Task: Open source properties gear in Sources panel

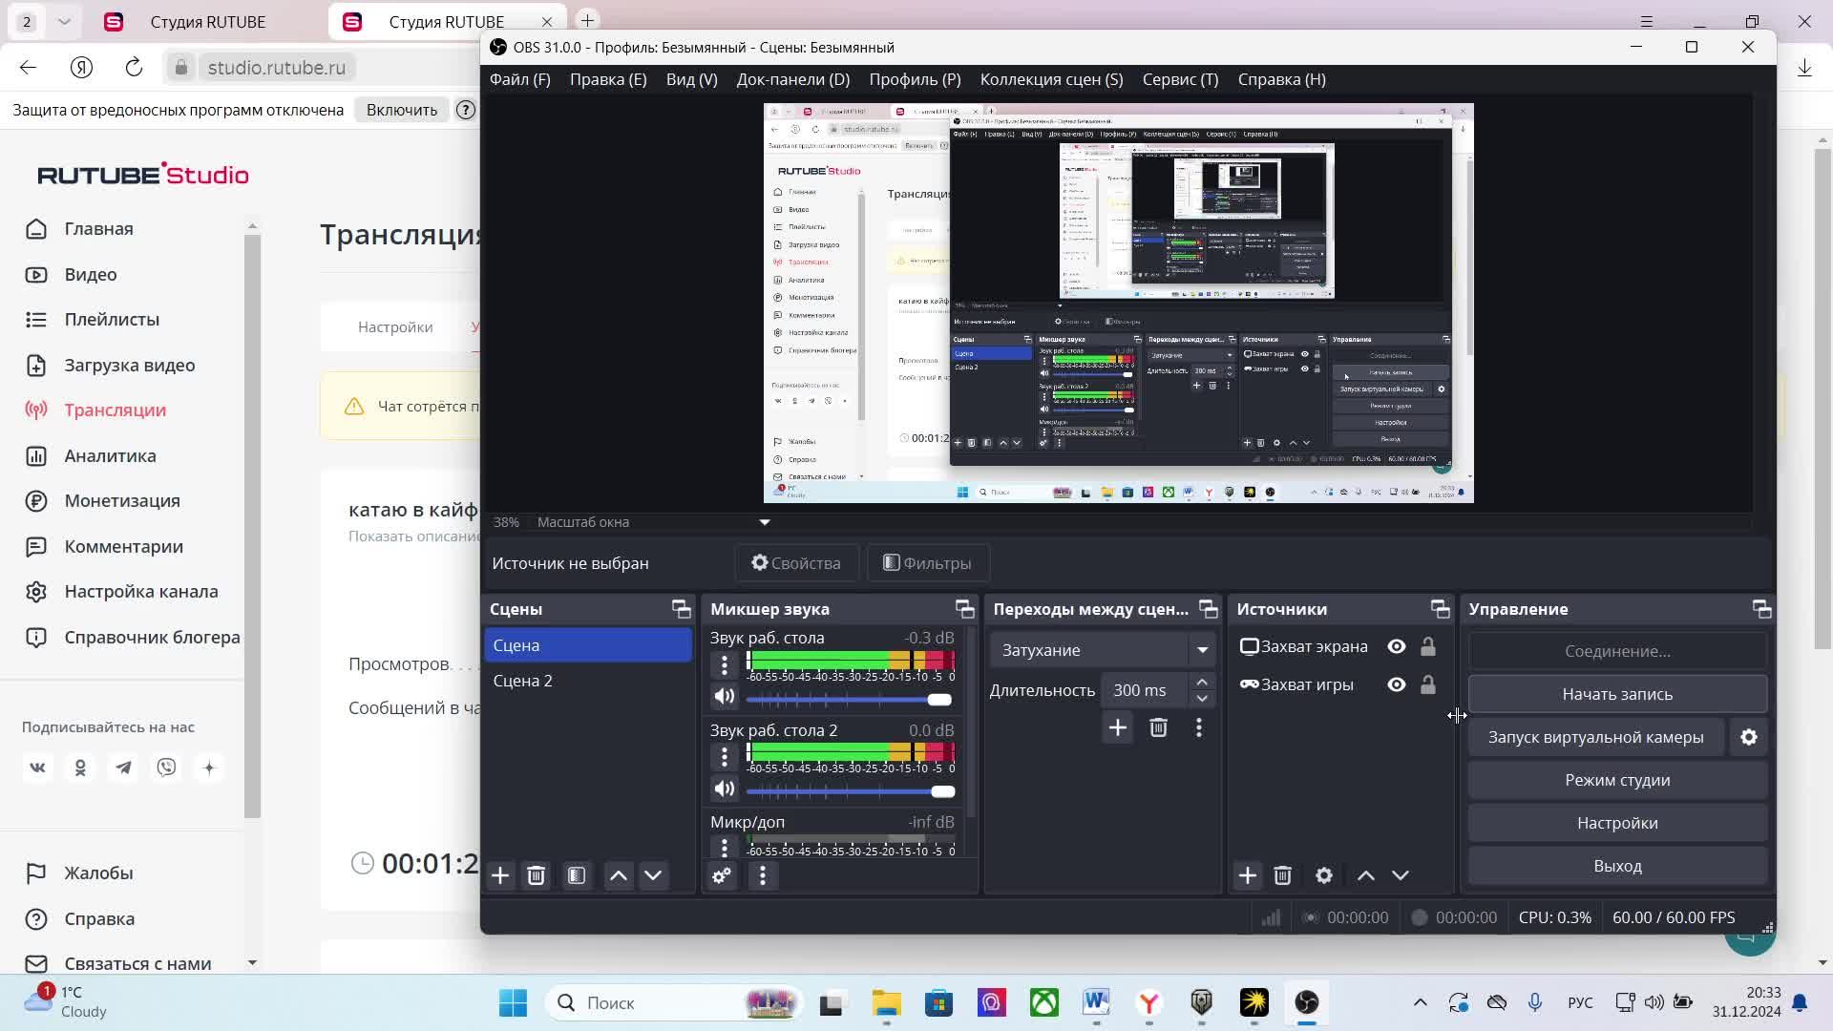Action: (x=1324, y=876)
